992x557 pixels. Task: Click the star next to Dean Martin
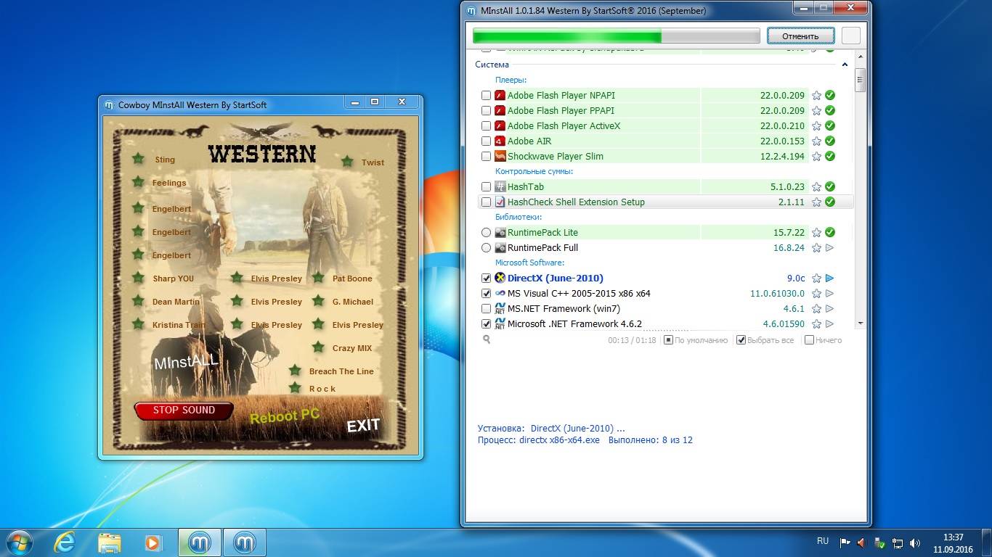[138, 301]
